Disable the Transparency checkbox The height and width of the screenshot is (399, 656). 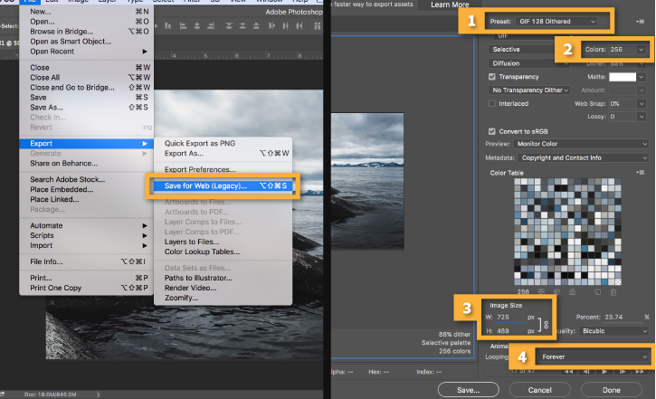point(492,77)
